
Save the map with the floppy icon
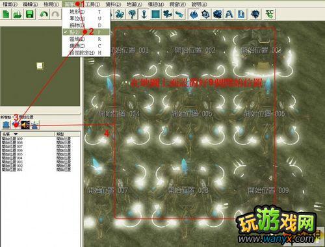[x=30, y=14]
